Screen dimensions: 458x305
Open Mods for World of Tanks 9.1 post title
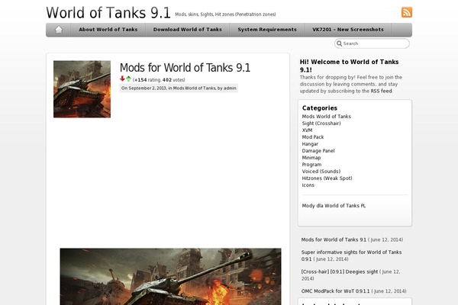[x=185, y=68]
